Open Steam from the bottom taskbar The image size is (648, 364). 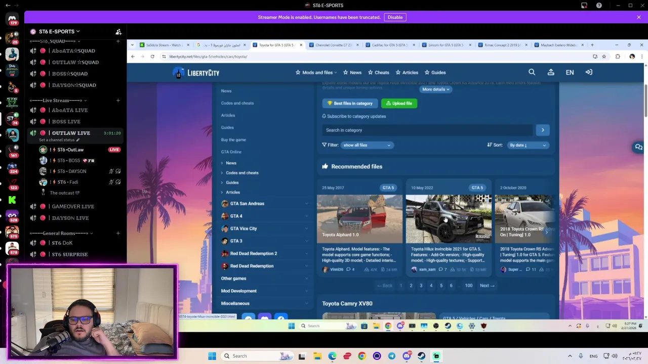(x=421, y=356)
